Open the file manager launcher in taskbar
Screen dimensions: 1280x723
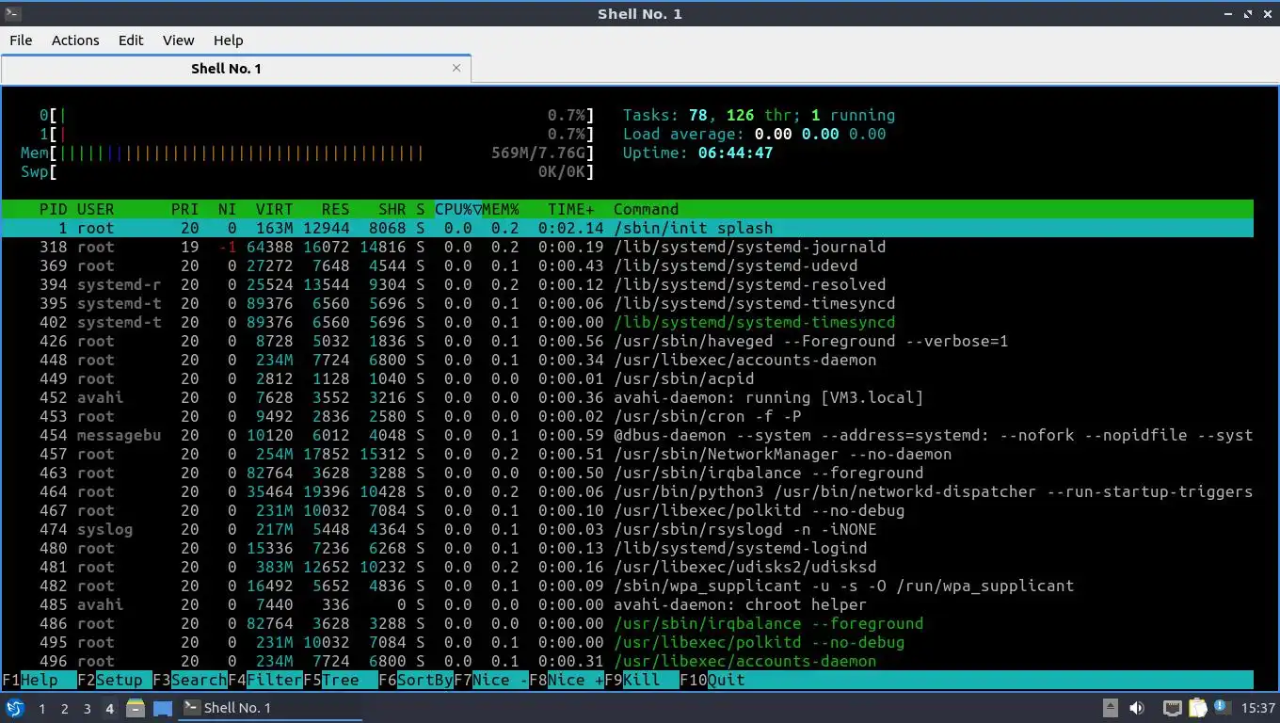point(135,708)
